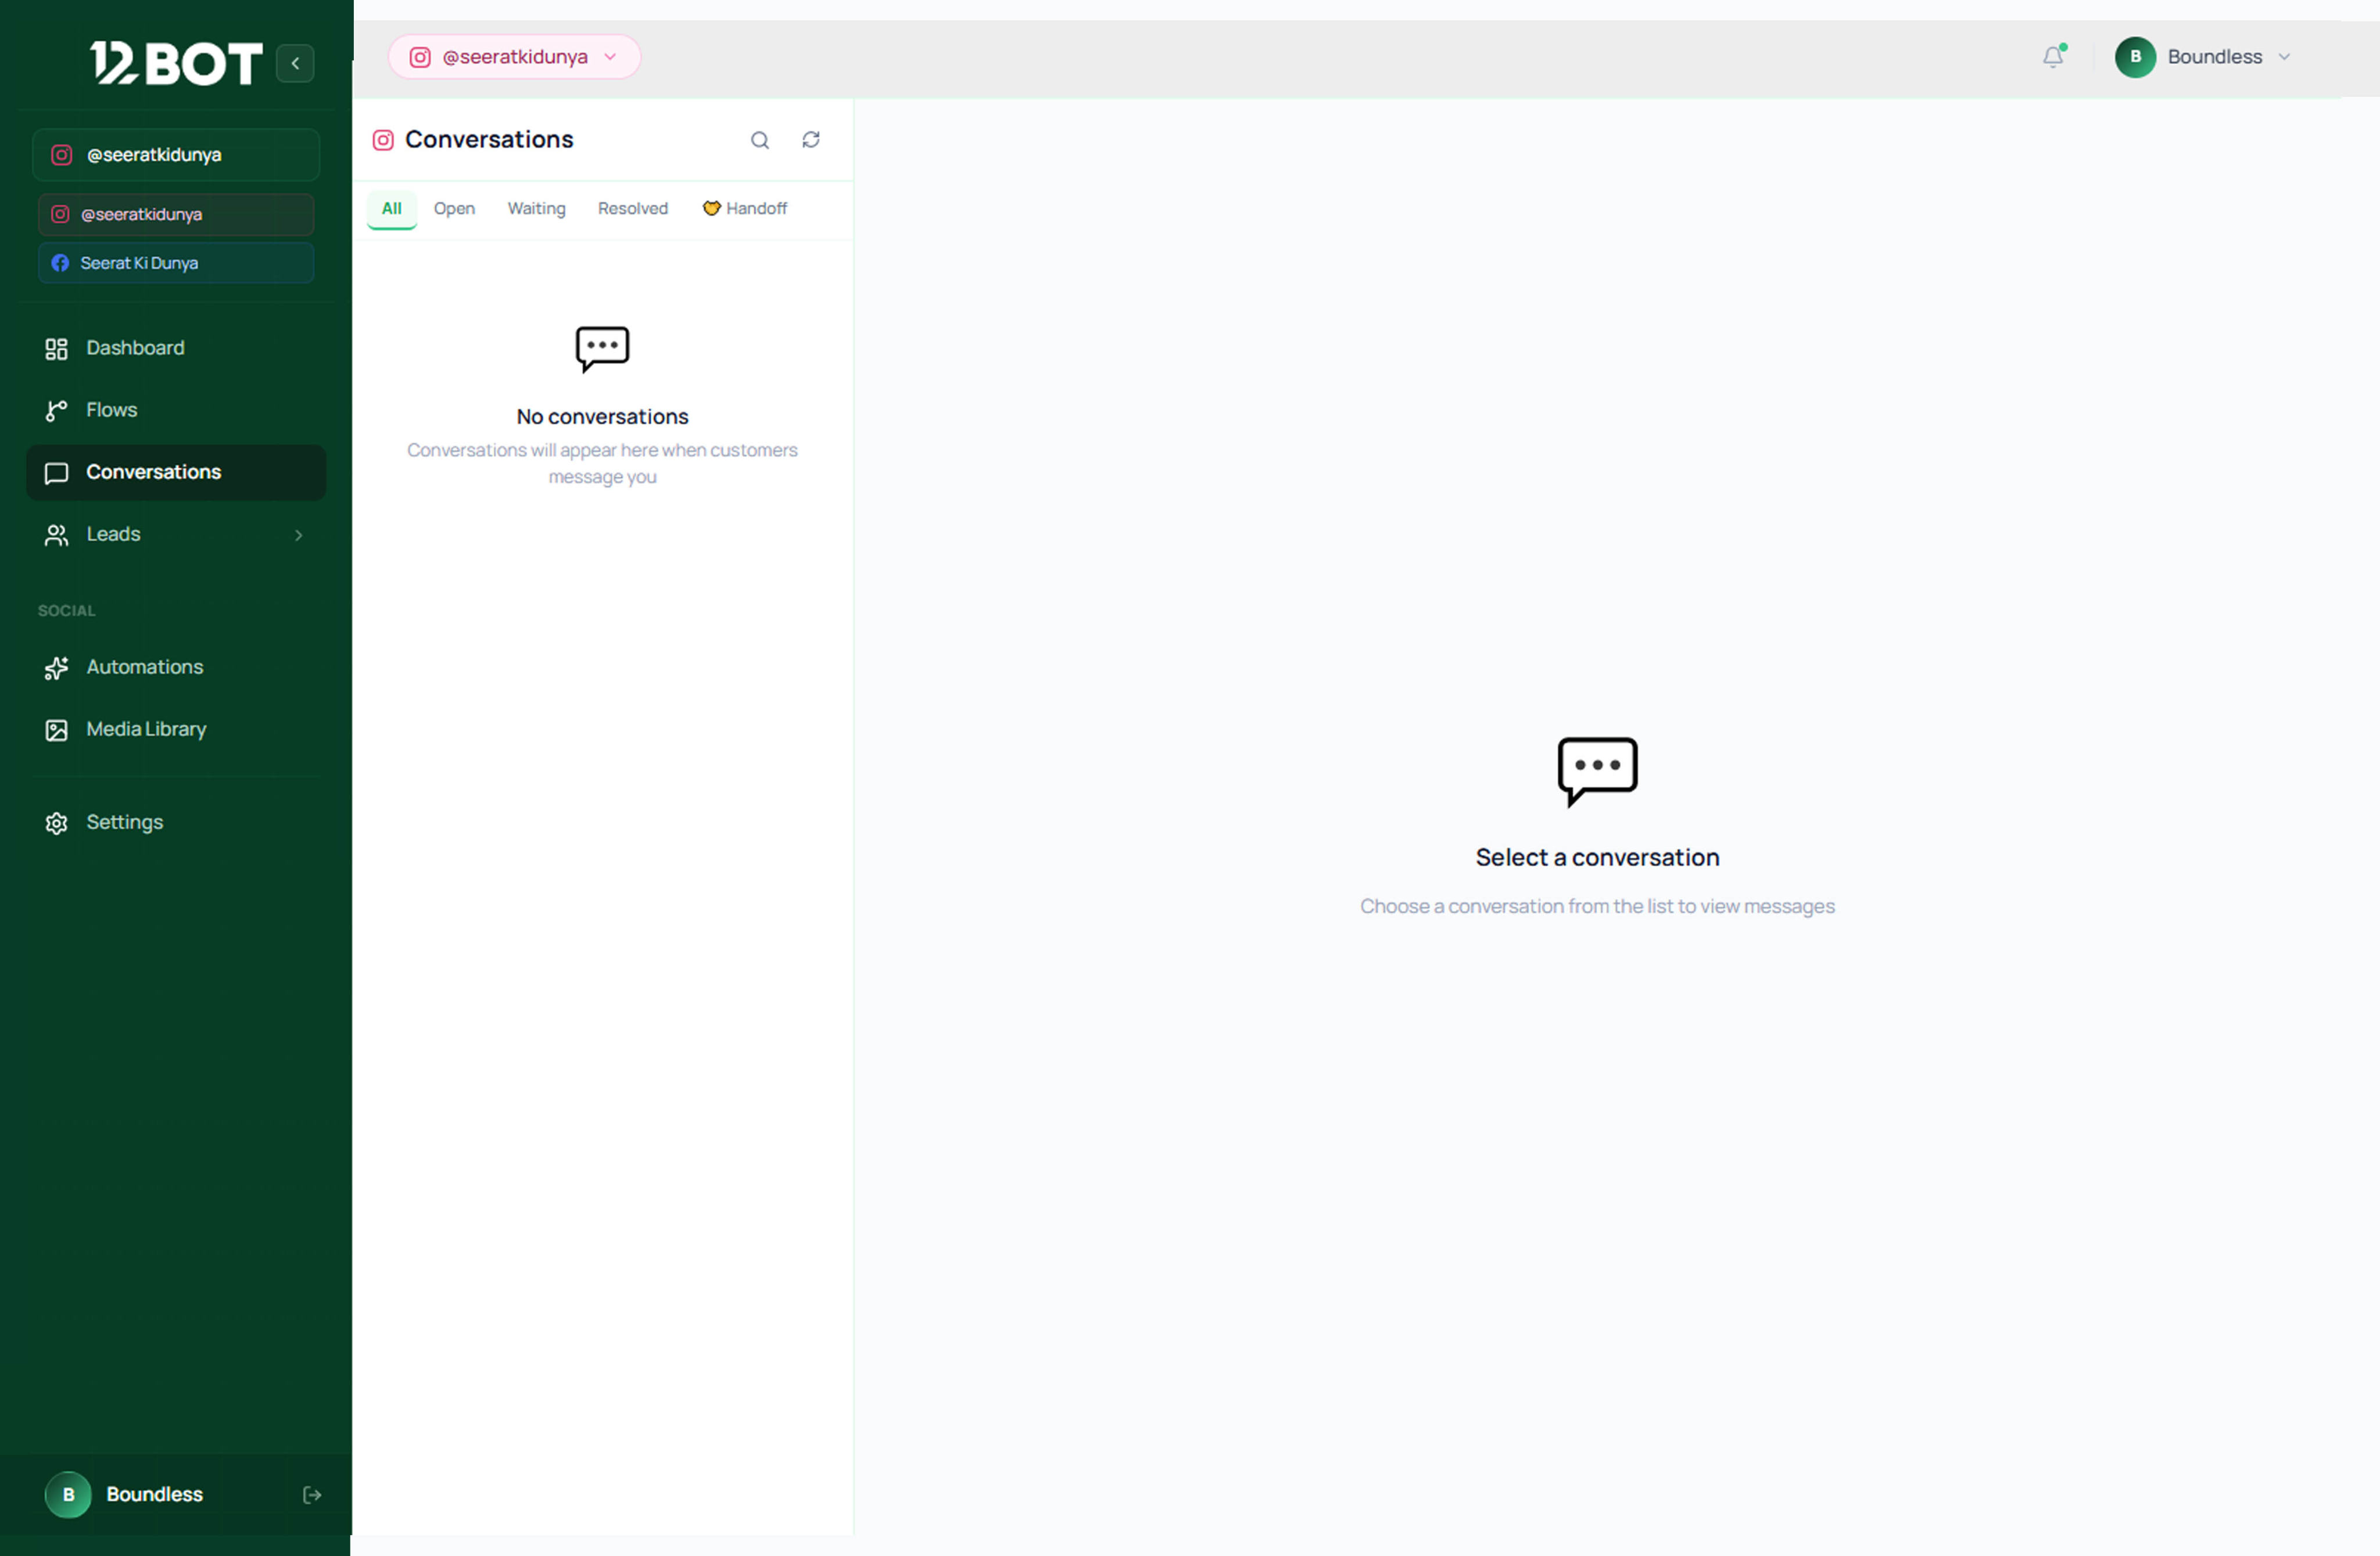Switch to the Waiting tab
Viewport: 2380px width, 1556px height.
536,209
